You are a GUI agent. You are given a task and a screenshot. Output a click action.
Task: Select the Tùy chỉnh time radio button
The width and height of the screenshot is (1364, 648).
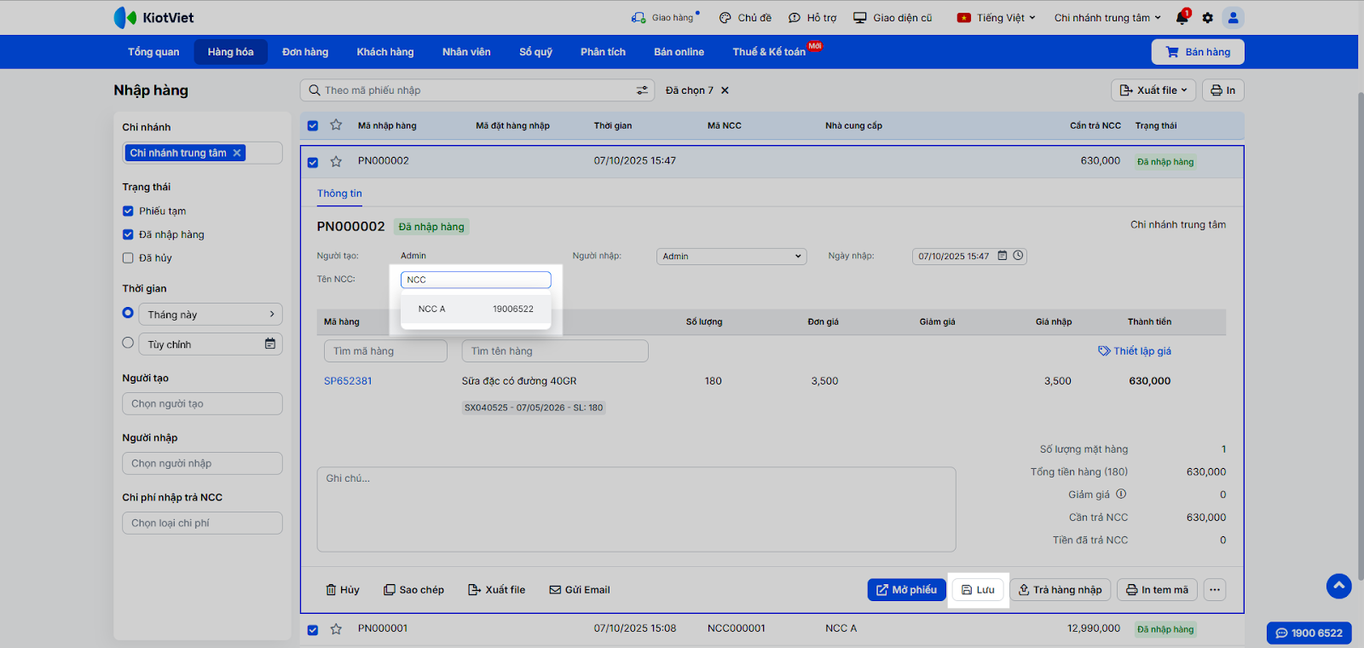[x=128, y=343]
